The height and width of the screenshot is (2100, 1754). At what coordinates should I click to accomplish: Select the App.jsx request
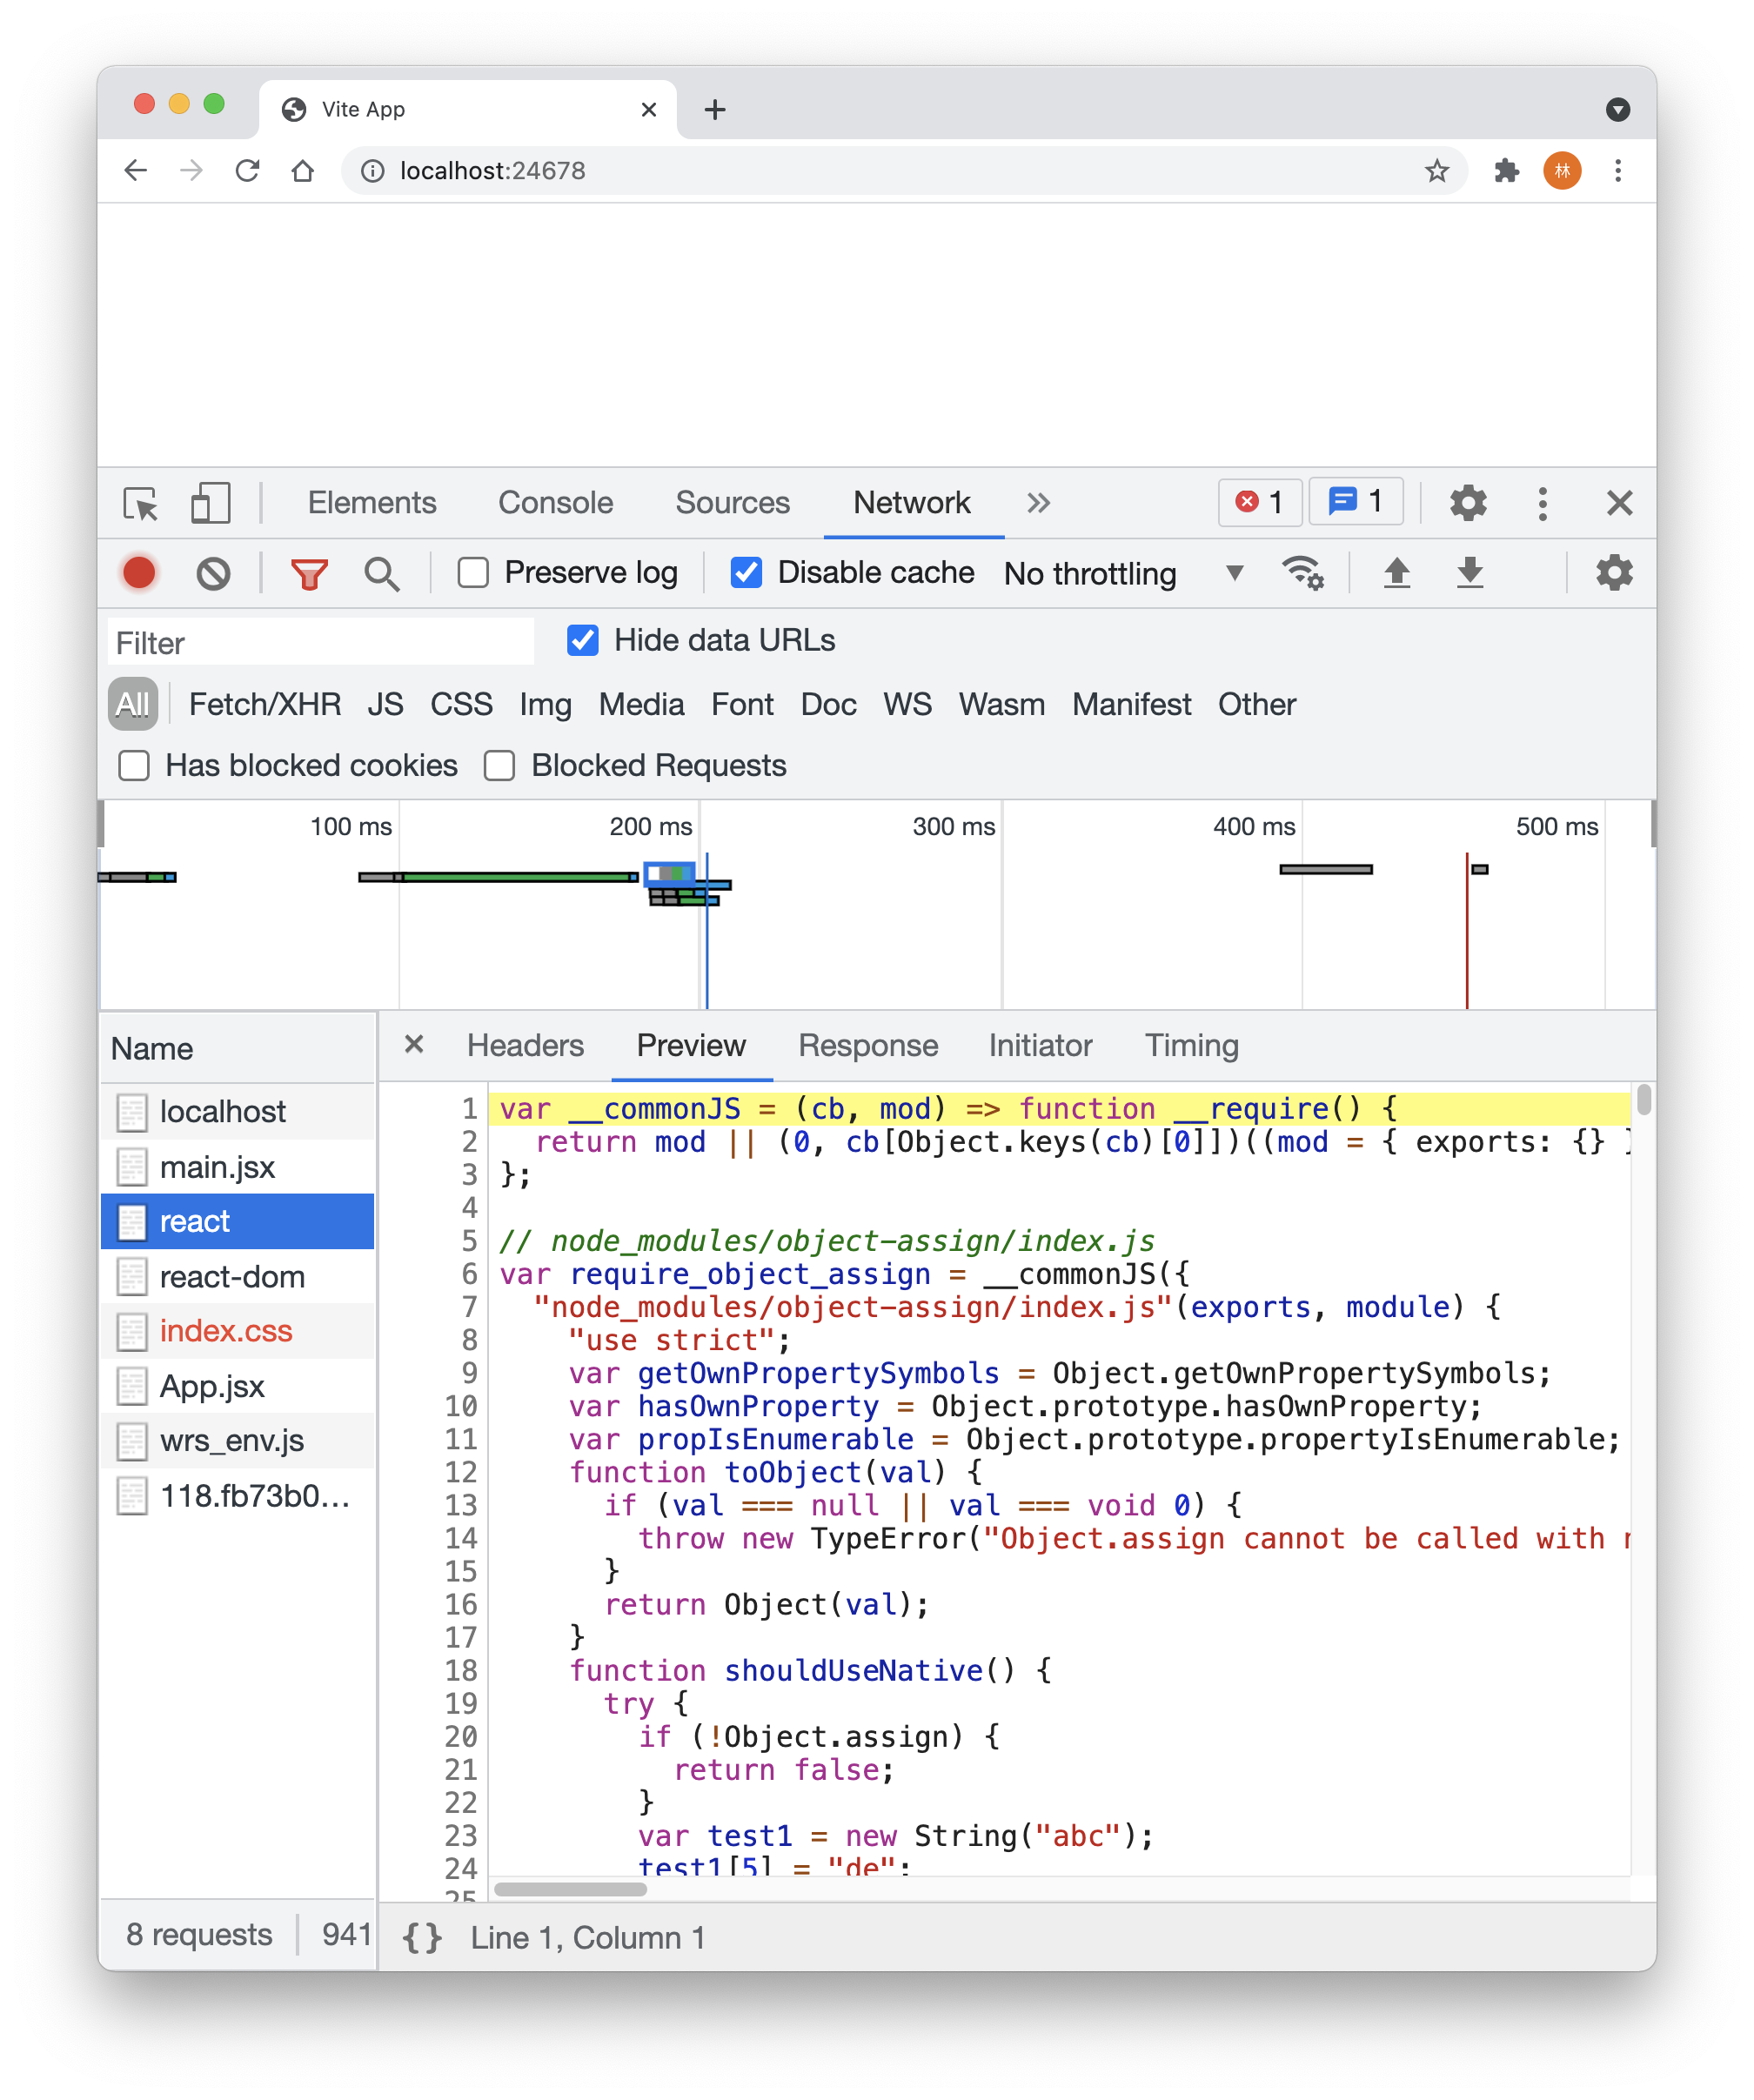(238, 1386)
